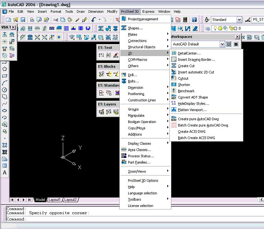Jump to first layout tab arrow
This screenshot has height=229, width=264.
click(x=12, y=200)
